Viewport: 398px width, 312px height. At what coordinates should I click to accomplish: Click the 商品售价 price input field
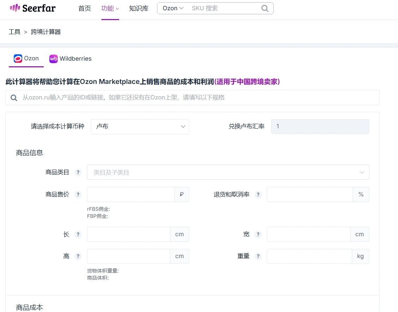tap(130, 195)
